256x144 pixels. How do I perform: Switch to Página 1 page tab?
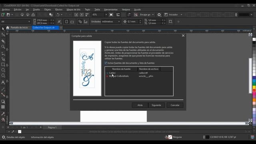52,128
